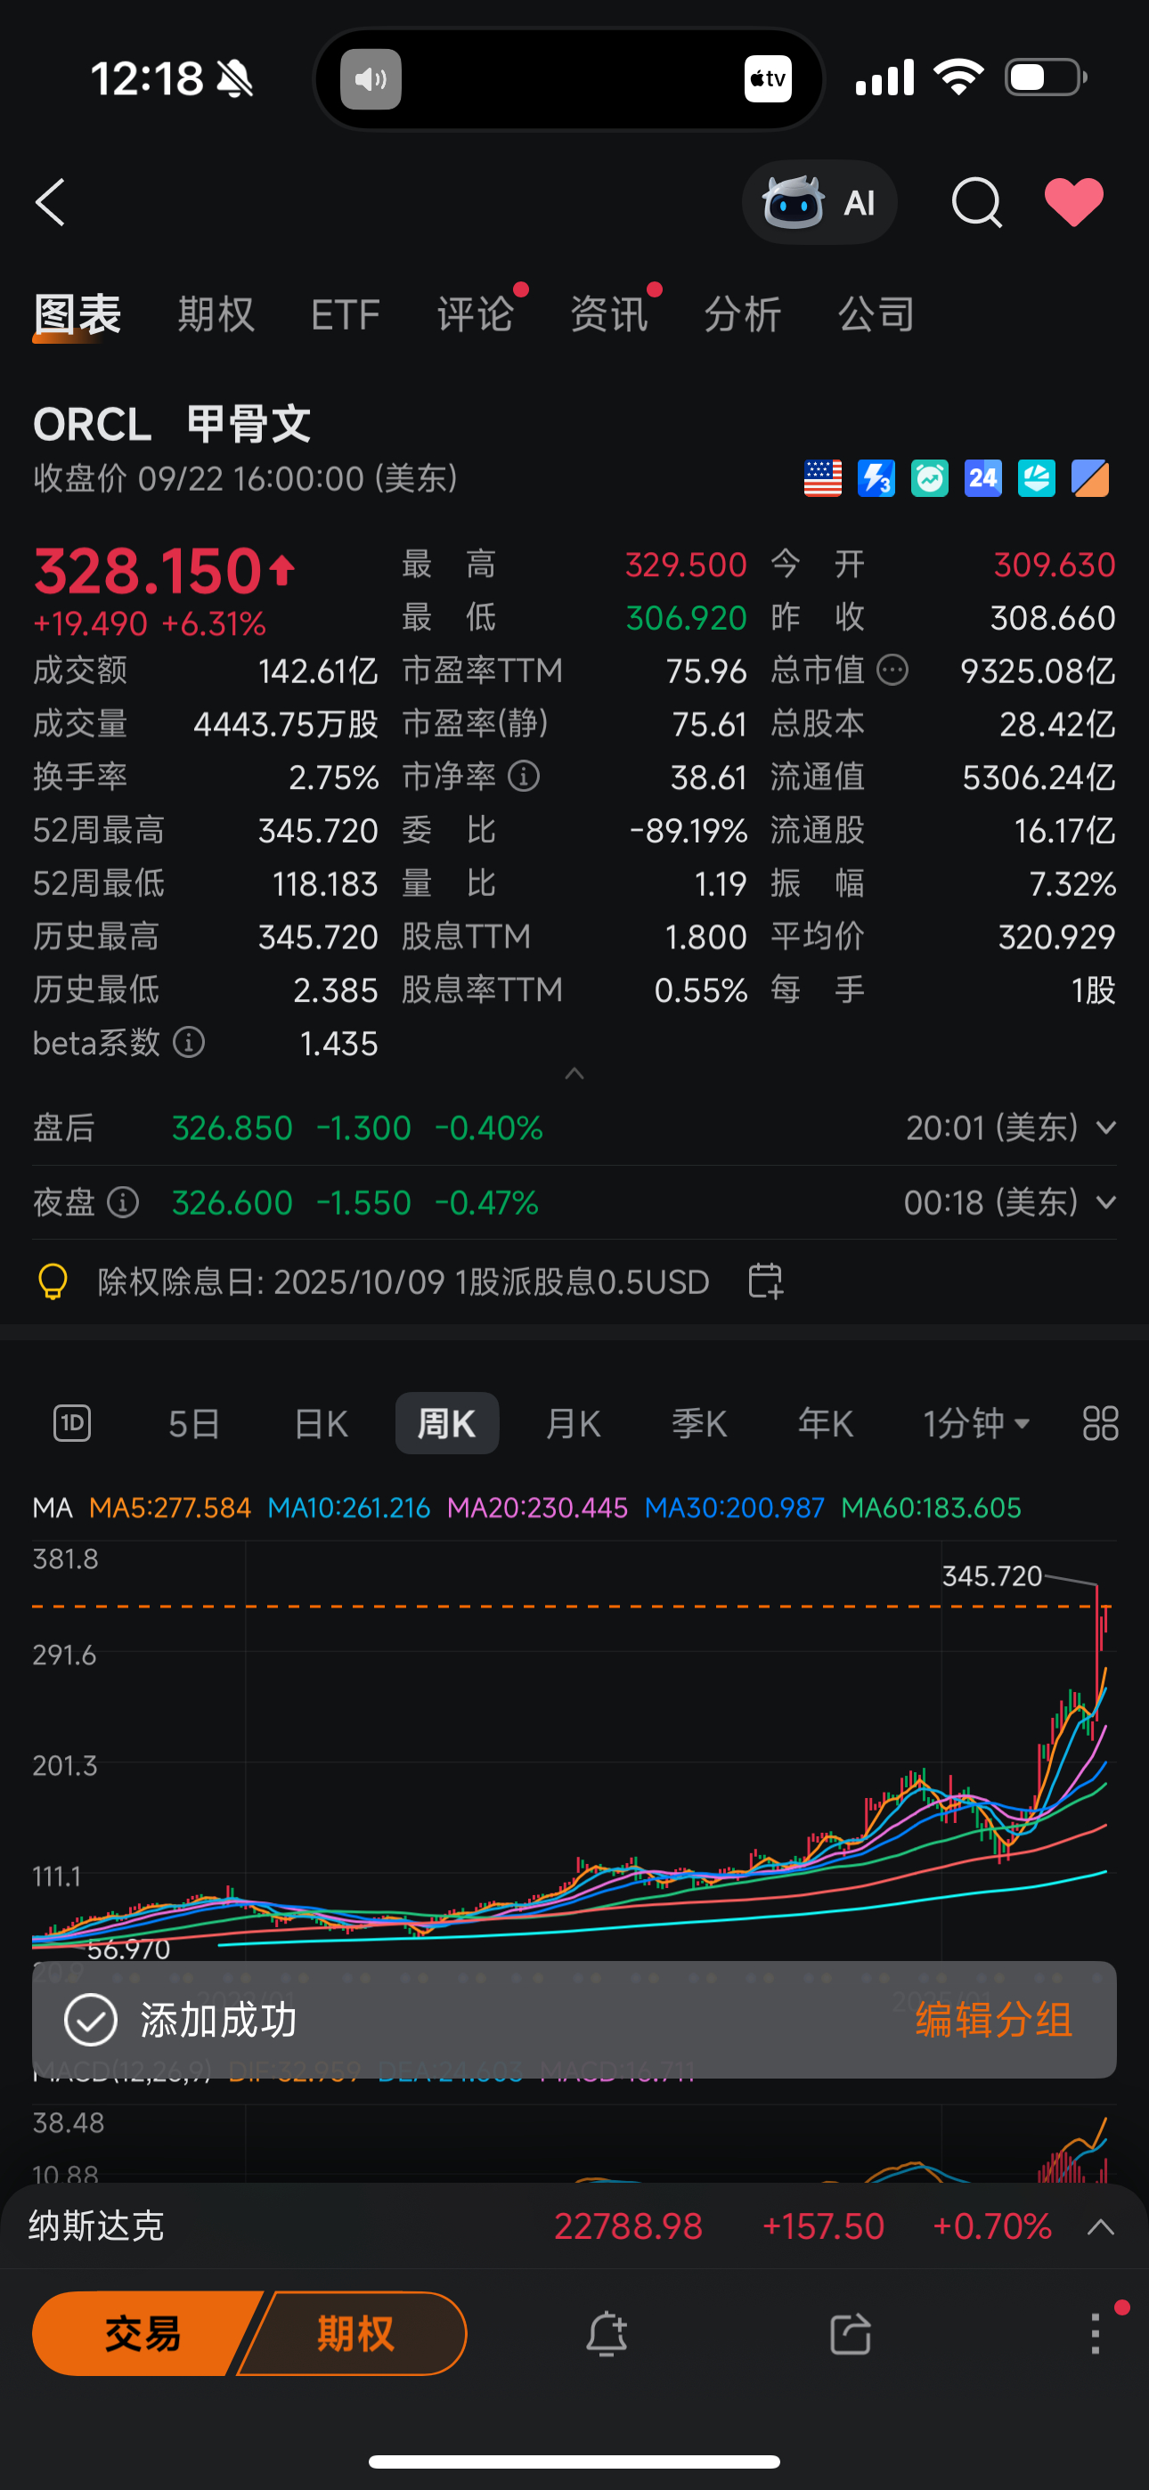Tap info icon next to 总市值
1149x2490 pixels.
coord(892,669)
